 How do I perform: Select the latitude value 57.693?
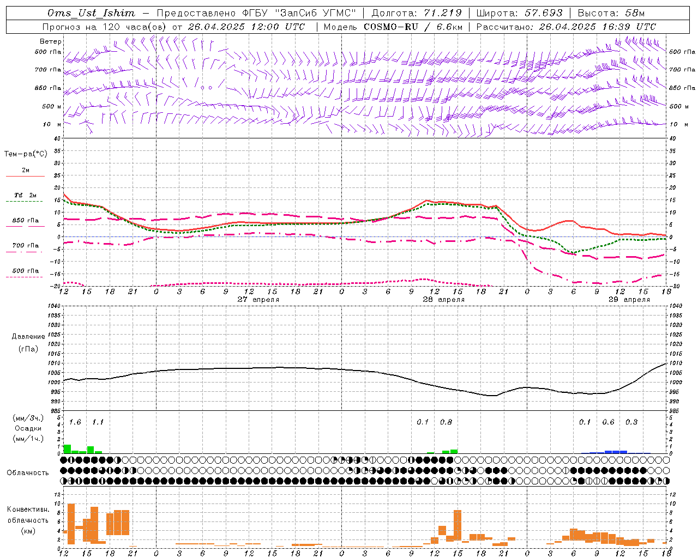pyautogui.click(x=544, y=13)
